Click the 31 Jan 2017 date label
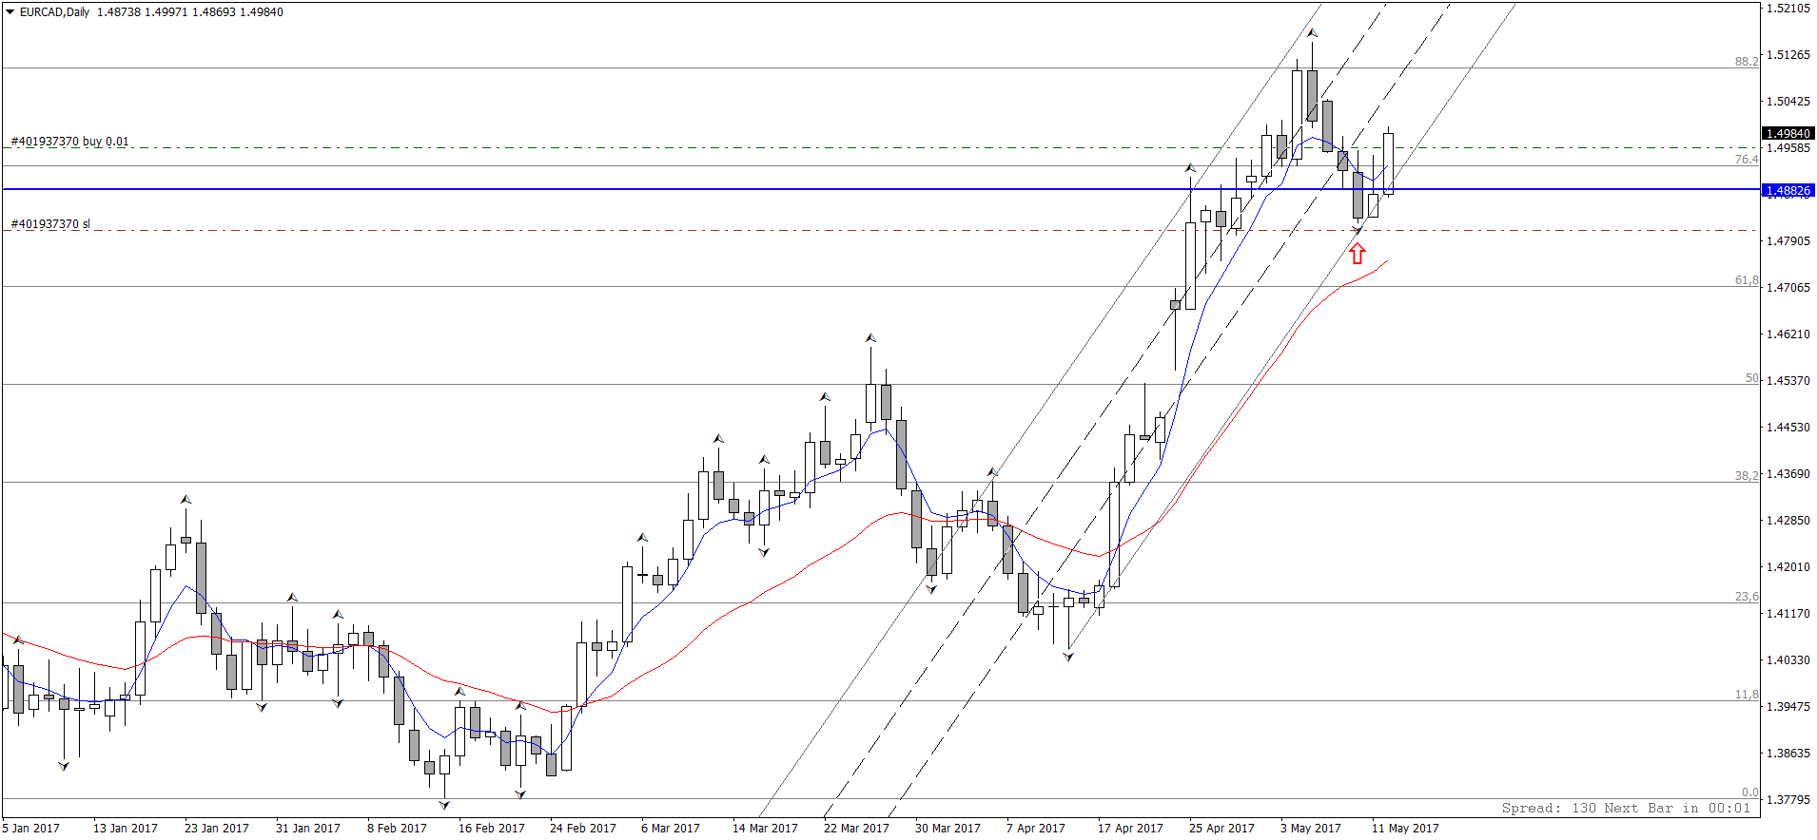The width and height of the screenshot is (1817, 840). point(308,829)
